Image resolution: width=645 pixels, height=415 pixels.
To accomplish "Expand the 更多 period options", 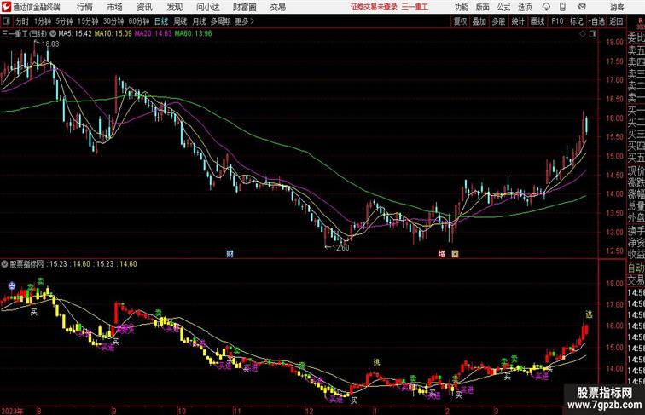I will pyautogui.click(x=244, y=21).
